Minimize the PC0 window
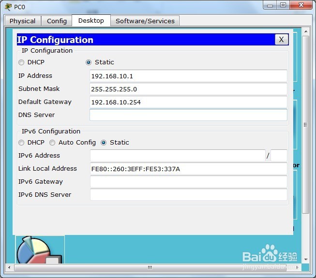 coord(270,5)
